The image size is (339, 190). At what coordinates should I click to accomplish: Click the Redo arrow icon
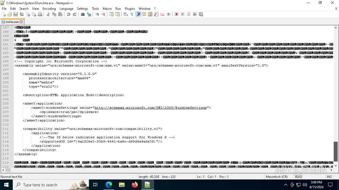[75, 14]
